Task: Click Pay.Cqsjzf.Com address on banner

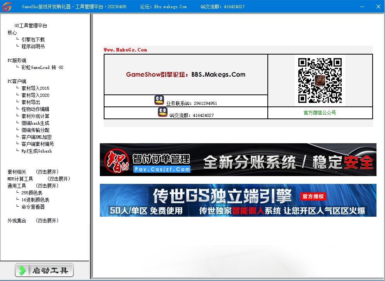Action: [162, 169]
